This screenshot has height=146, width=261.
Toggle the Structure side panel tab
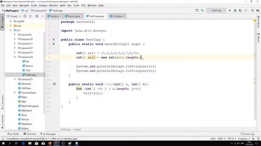click(x=2, y=102)
